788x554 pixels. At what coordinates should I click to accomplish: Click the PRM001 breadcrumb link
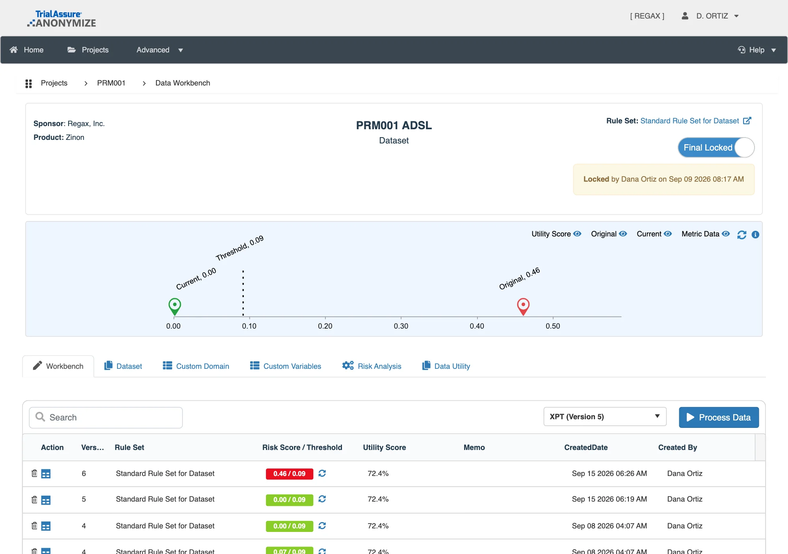[111, 83]
